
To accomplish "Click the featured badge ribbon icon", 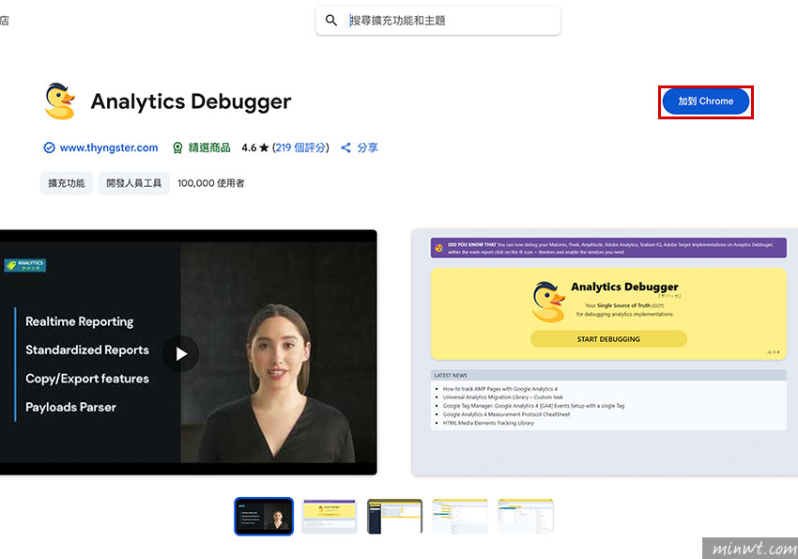I will 177,148.
